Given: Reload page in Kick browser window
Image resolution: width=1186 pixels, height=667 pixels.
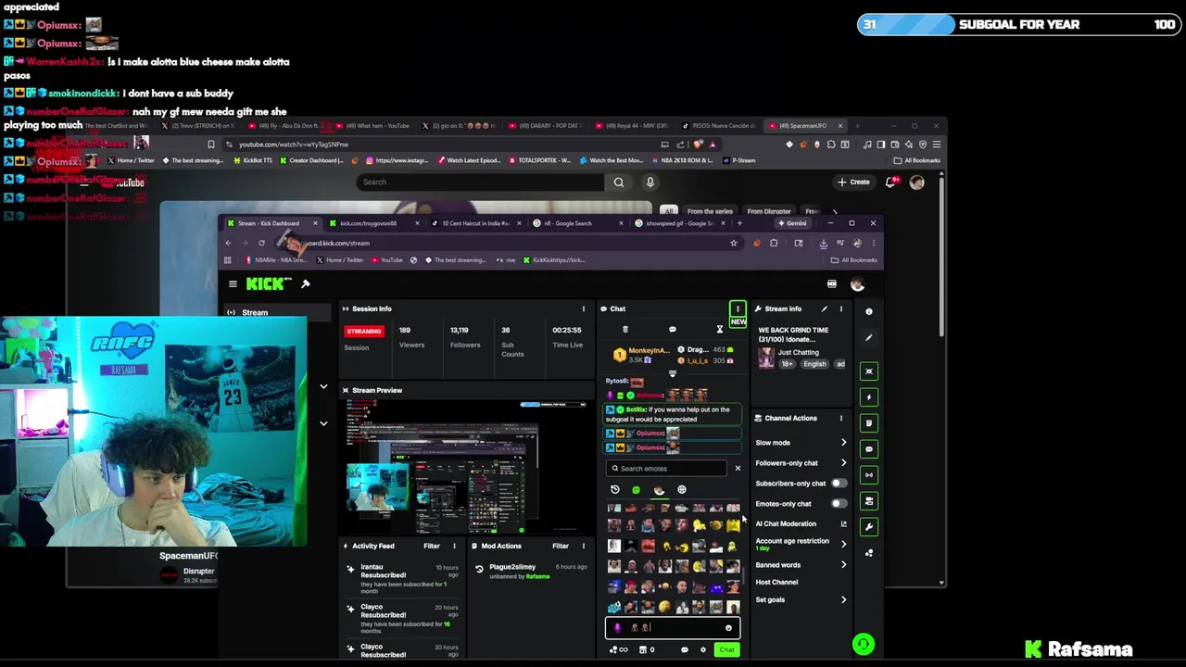Looking at the screenshot, I should coord(261,243).
